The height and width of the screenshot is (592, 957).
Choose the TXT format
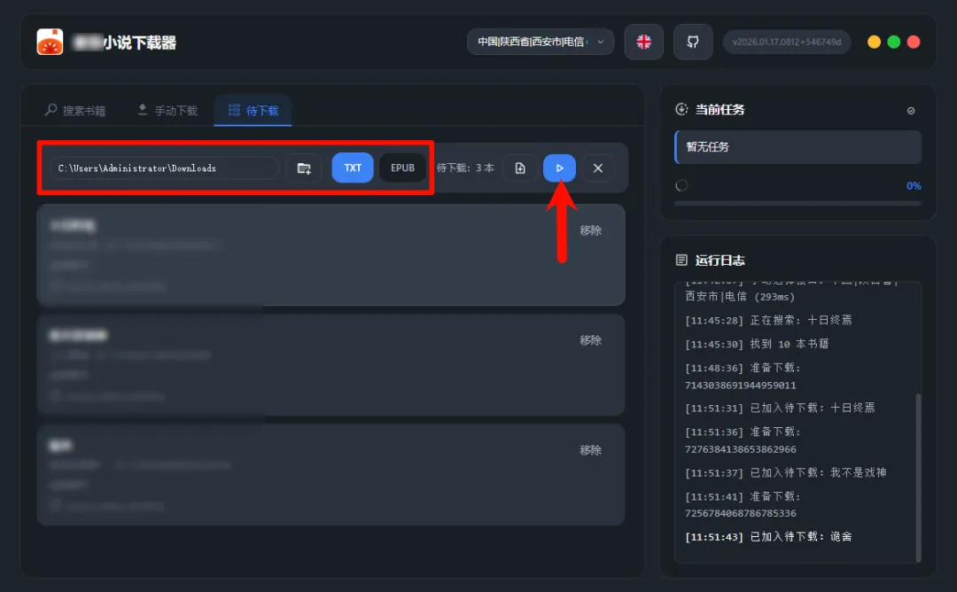[x=352, y=167]
